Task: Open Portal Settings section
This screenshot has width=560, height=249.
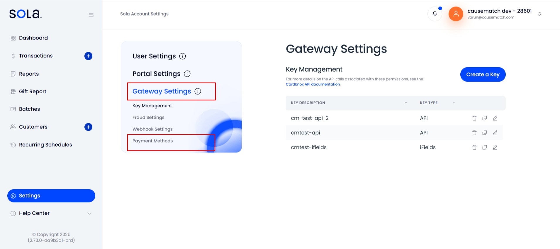Action: [x=157, y=74]
